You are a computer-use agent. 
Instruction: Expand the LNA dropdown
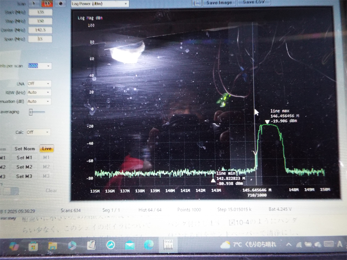[39, 84]
